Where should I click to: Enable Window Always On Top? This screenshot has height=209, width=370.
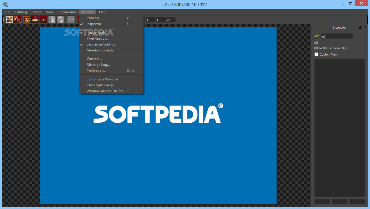pyautogui.click(x=111, y=91)
